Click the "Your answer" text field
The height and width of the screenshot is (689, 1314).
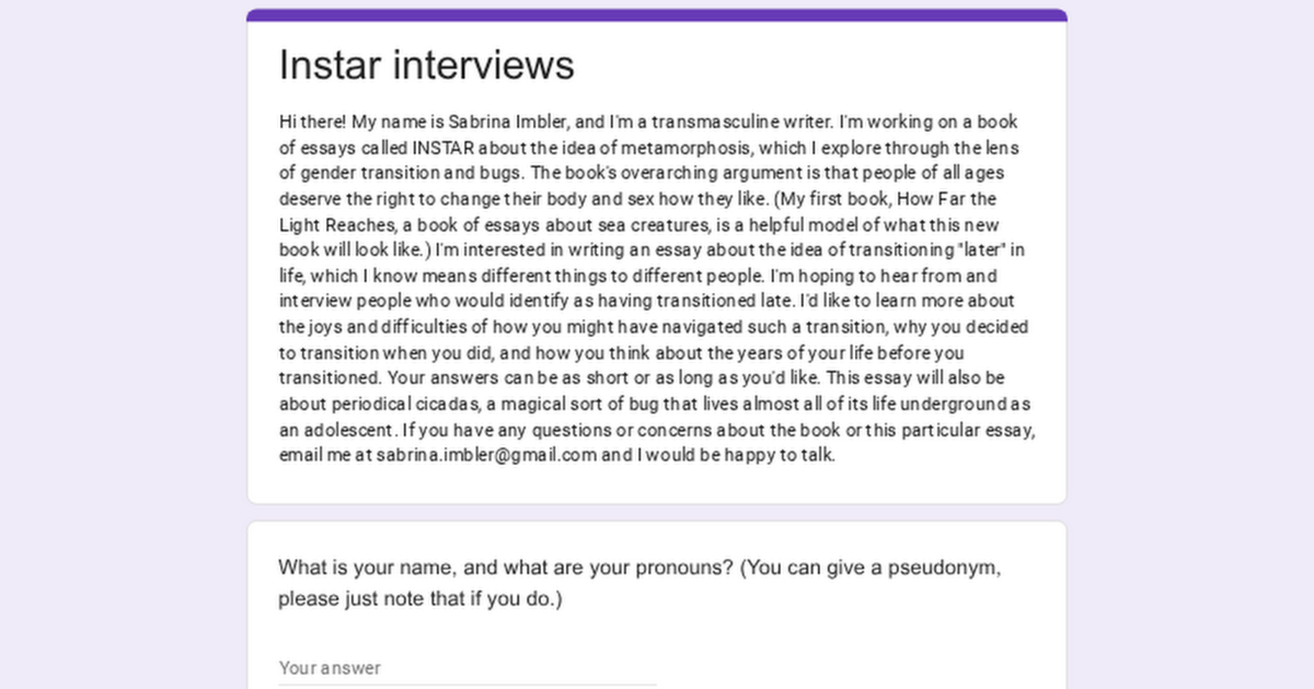(x=466, y=668)
